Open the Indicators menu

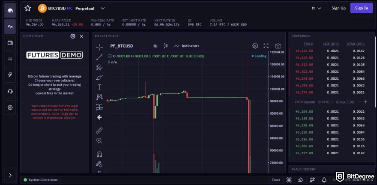tap(187, 46)
